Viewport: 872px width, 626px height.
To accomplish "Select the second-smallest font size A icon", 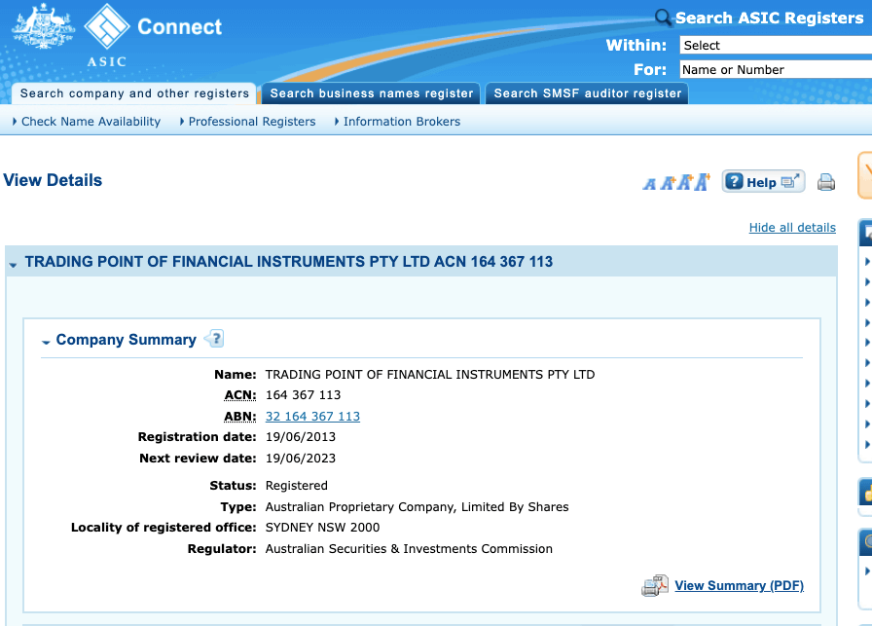I will (x=668, y=182).
